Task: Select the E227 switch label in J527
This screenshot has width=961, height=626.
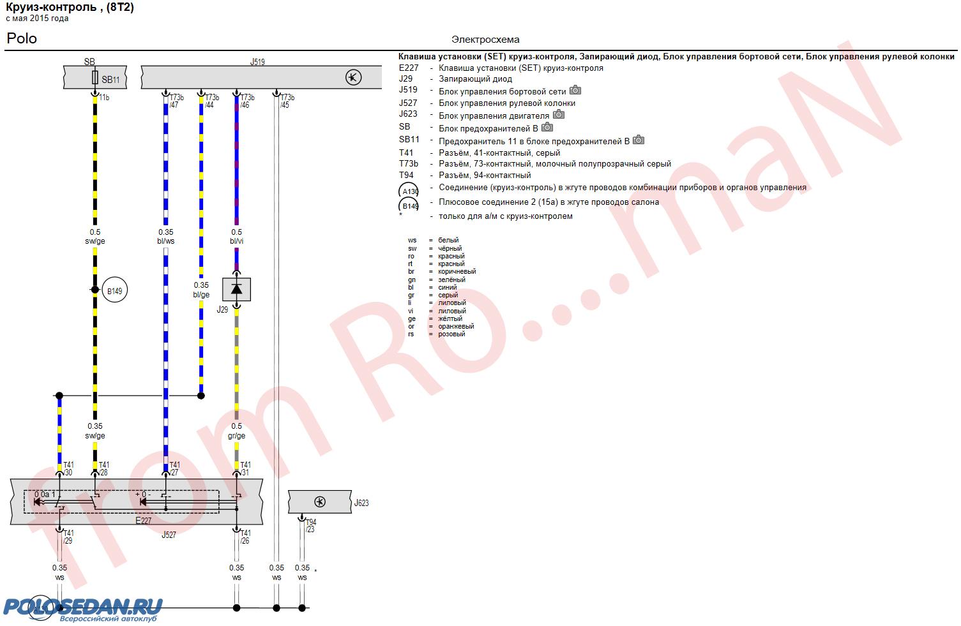Action: pyautogui.click(x=143, y=521)
